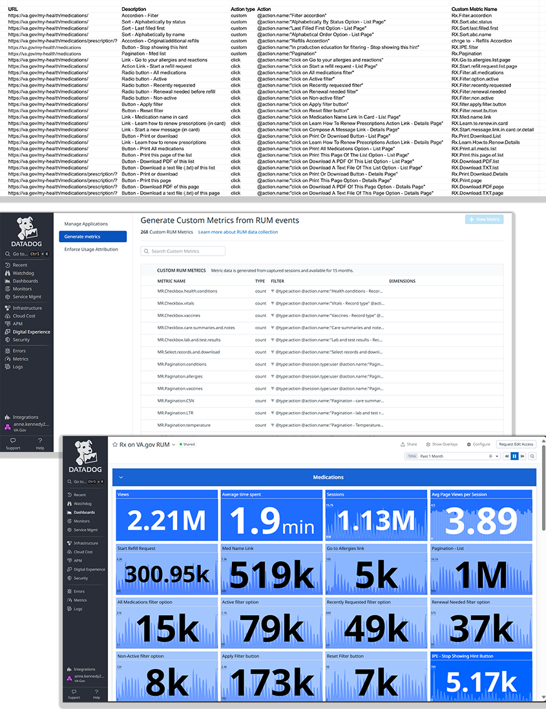Screen dimensions: 546x709
Task: Select the Enforce Usage Attribution tab
Action: tap(91, 249)
